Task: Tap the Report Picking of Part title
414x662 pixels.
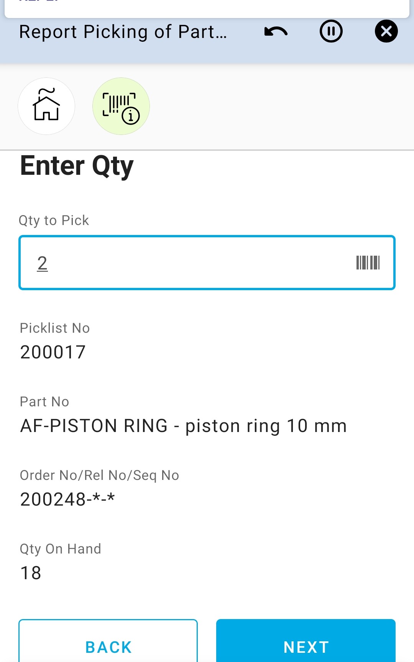Action: 123,32
